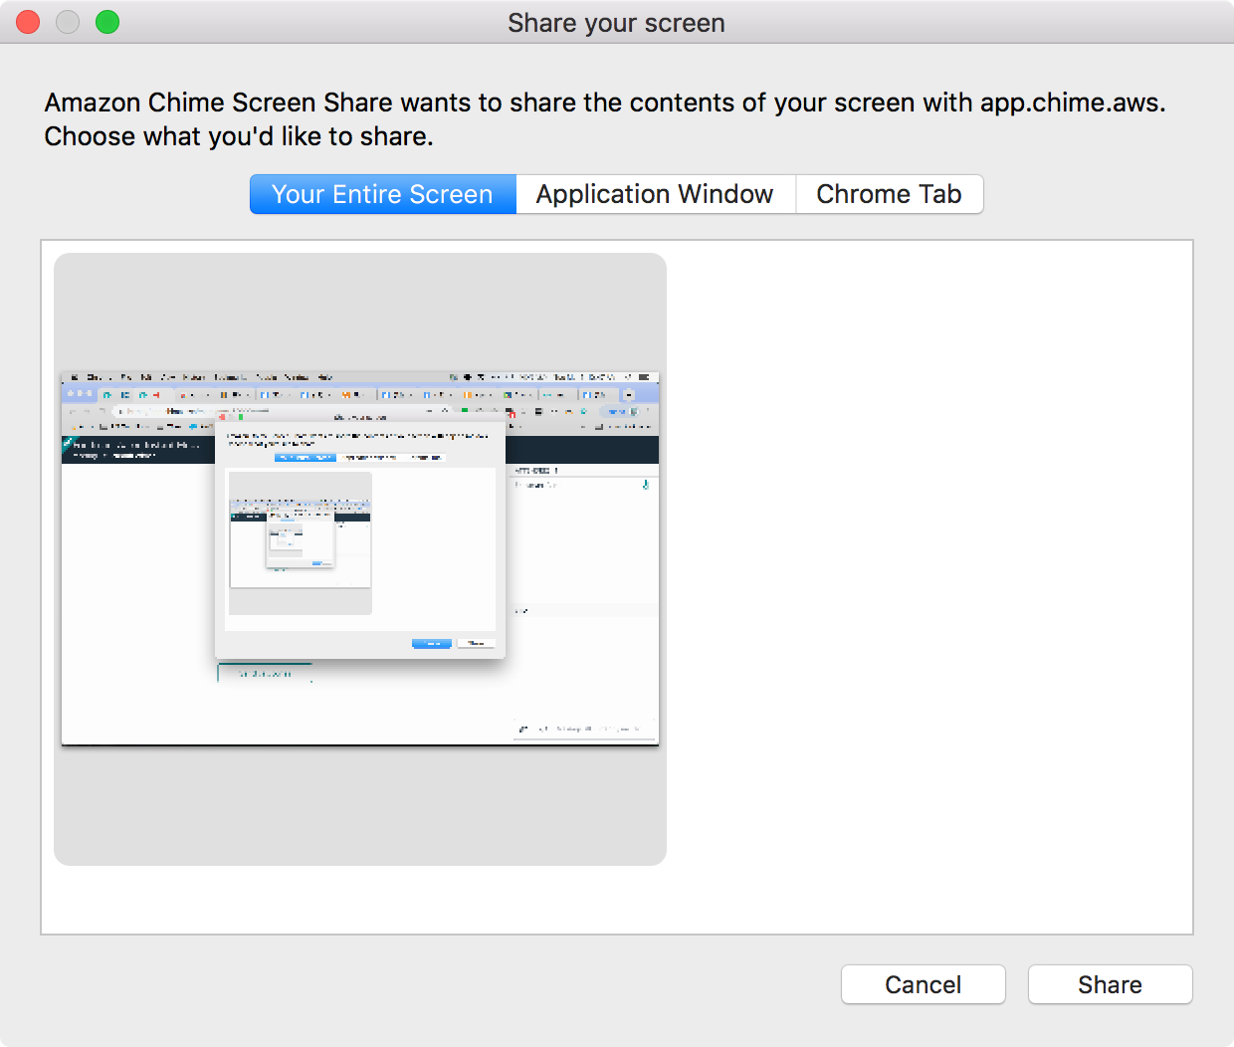Cancel the screen share dialog
Image resolution: width=1234 pixels, height=1047 pixels.
click(x=924, y=984)
